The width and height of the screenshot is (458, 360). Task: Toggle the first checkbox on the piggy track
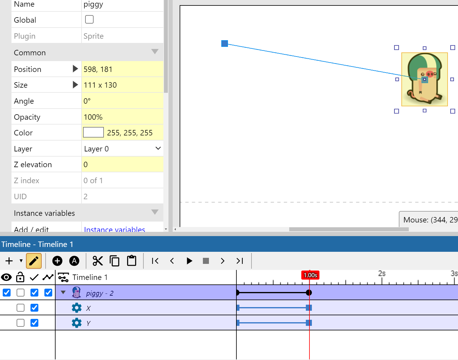(x=6, y=293)
